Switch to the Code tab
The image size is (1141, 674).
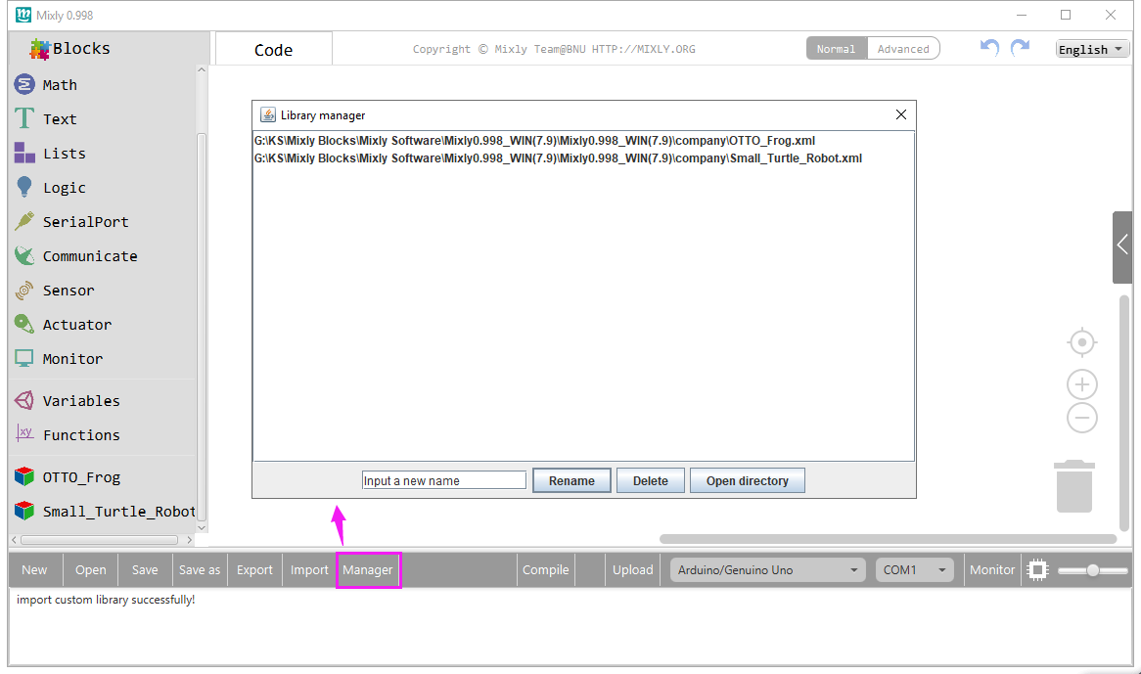[274, 50]
